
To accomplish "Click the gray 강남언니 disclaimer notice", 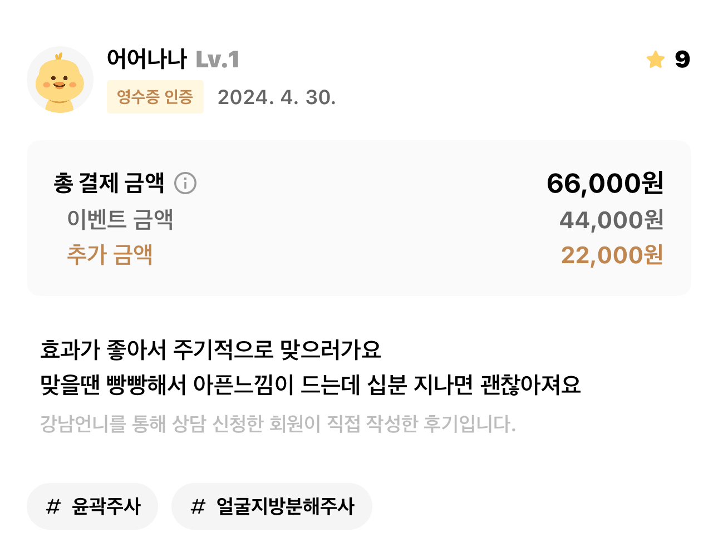I will [x=278, y=424].
